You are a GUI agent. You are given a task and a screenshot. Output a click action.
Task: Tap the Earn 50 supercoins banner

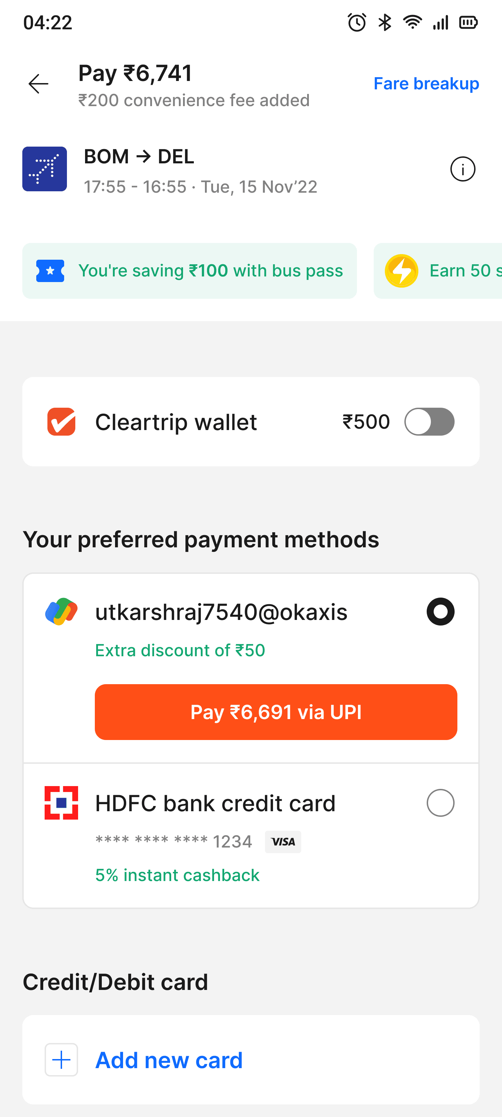pyautogui.click(x=438, y=271)
